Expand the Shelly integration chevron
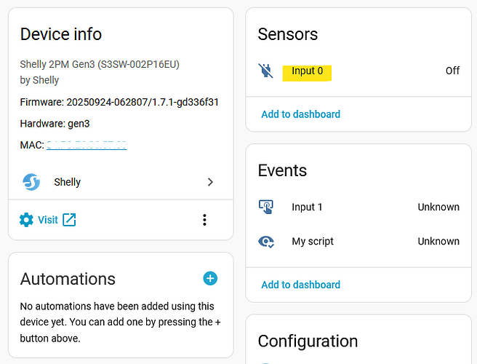 (210, 182)
